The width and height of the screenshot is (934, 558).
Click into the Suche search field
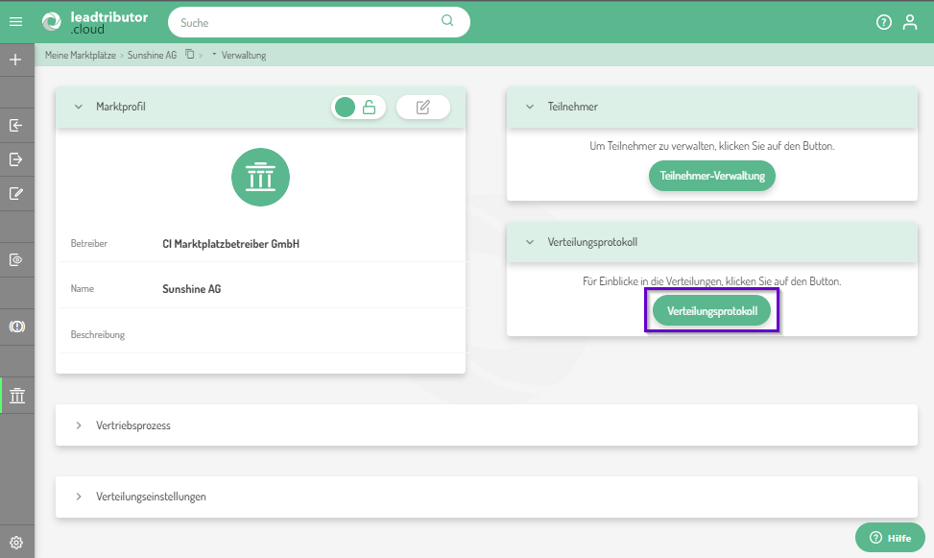click(x=307, y=22)
